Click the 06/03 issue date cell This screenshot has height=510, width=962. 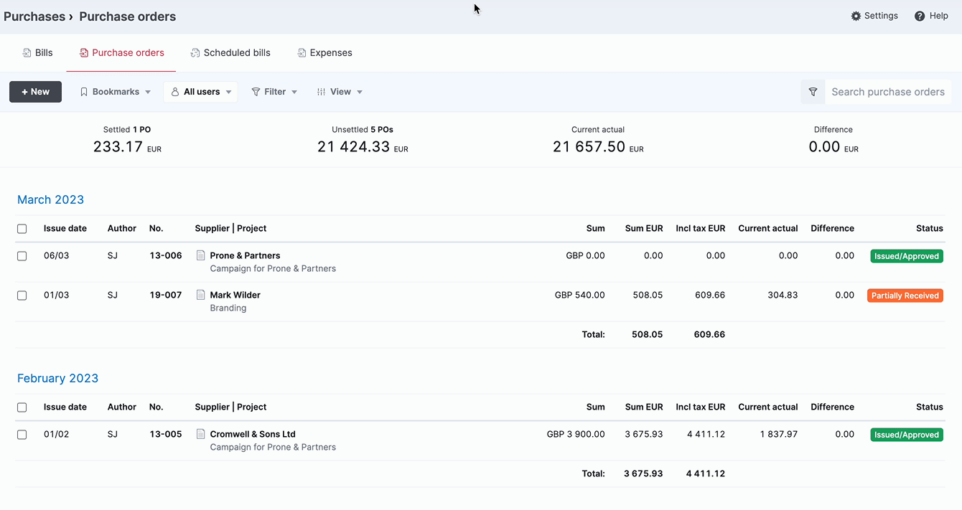tap(57, 255)
